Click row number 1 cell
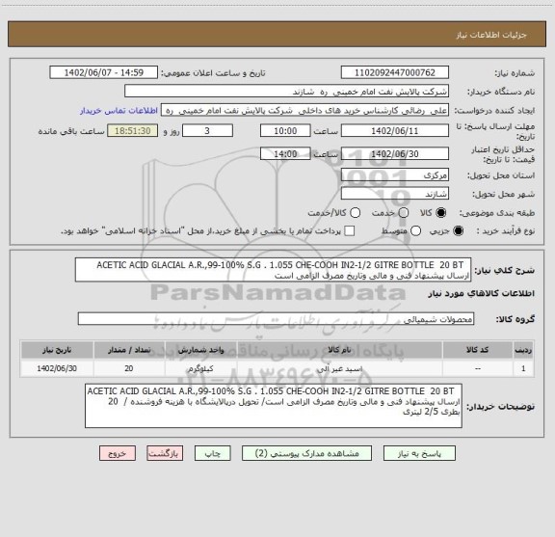This screenshot has width=555, height=537. 523,368
